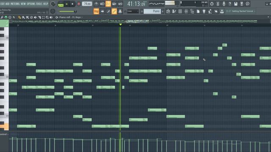The image size is (271, 152).
Task: Save project with the floppy disk icon
Action: pyautogui.click(x=235, y=4)
